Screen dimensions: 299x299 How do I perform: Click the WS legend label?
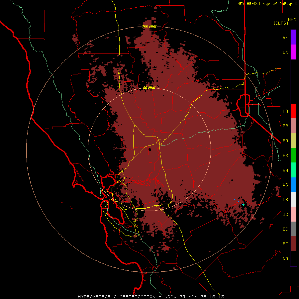285,185
